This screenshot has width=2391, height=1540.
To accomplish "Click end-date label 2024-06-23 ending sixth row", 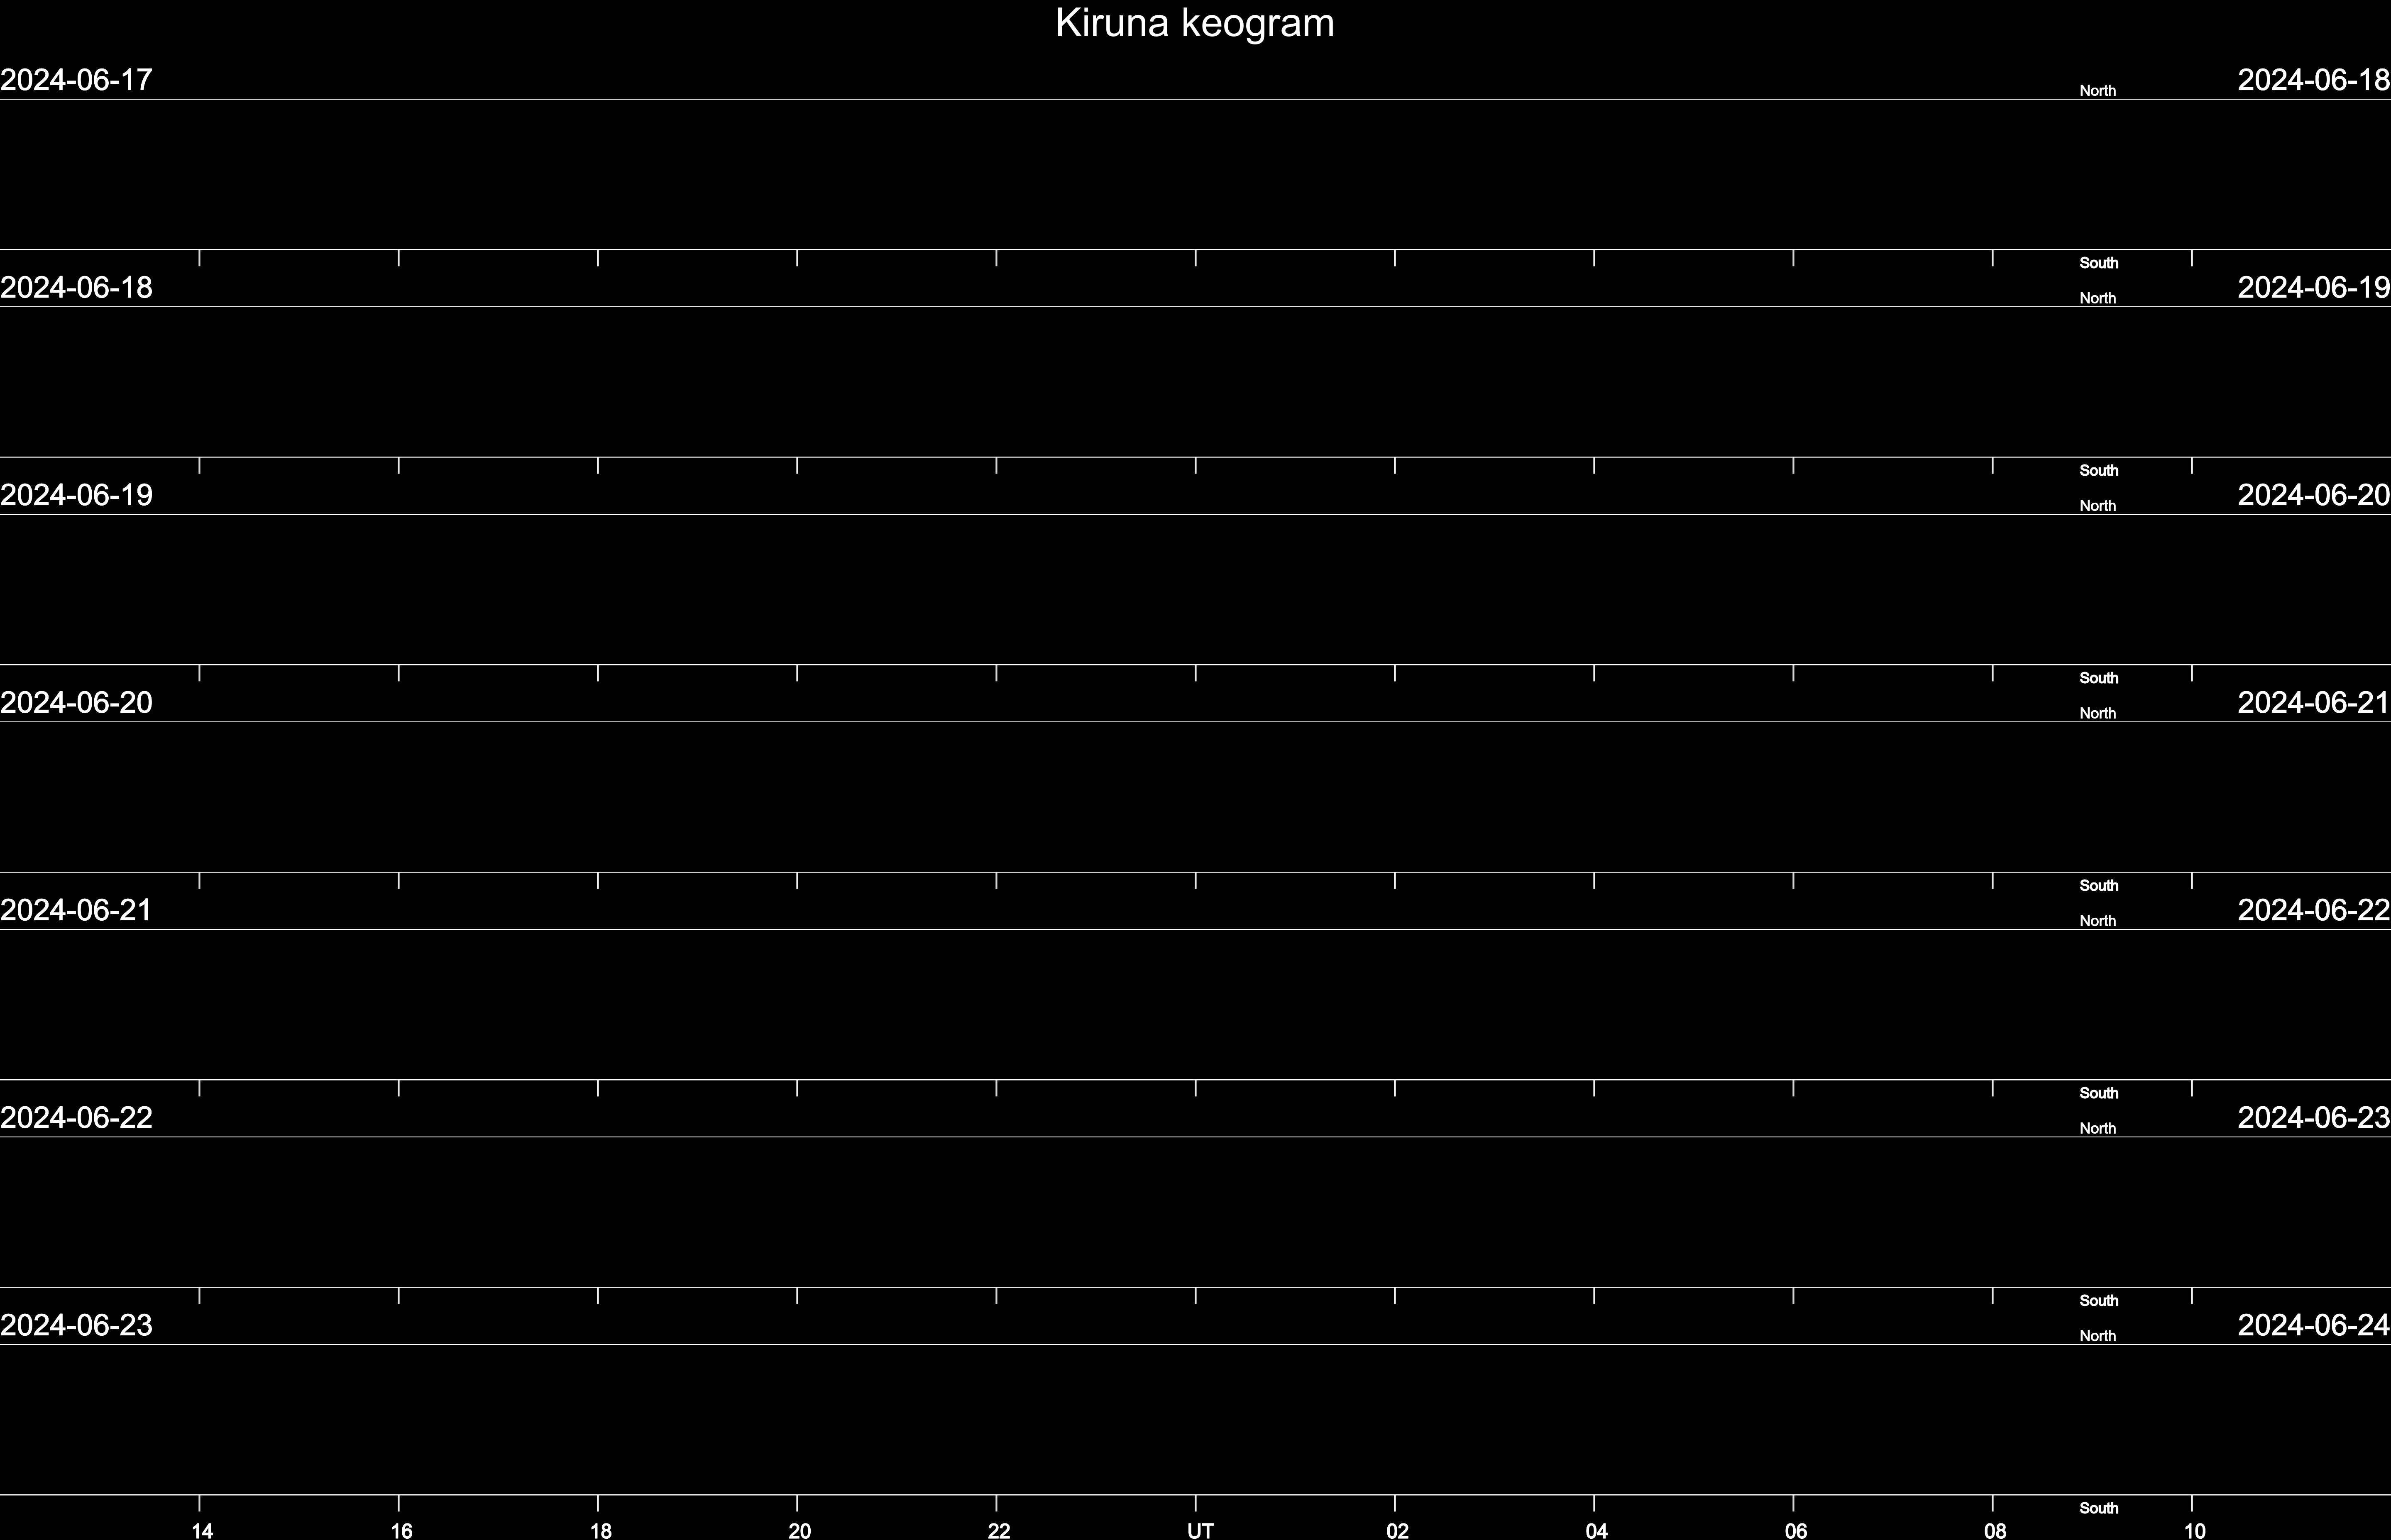I will point(2314,1118).
